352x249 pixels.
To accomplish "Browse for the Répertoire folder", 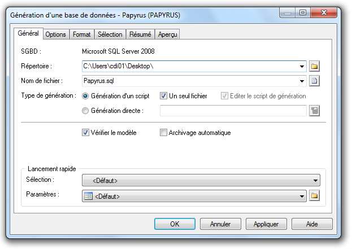I will tap(315, 66).
